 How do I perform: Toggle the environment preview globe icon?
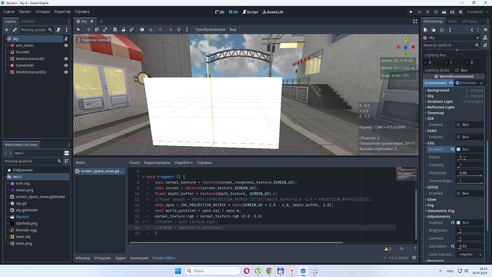tap(179, 29)
